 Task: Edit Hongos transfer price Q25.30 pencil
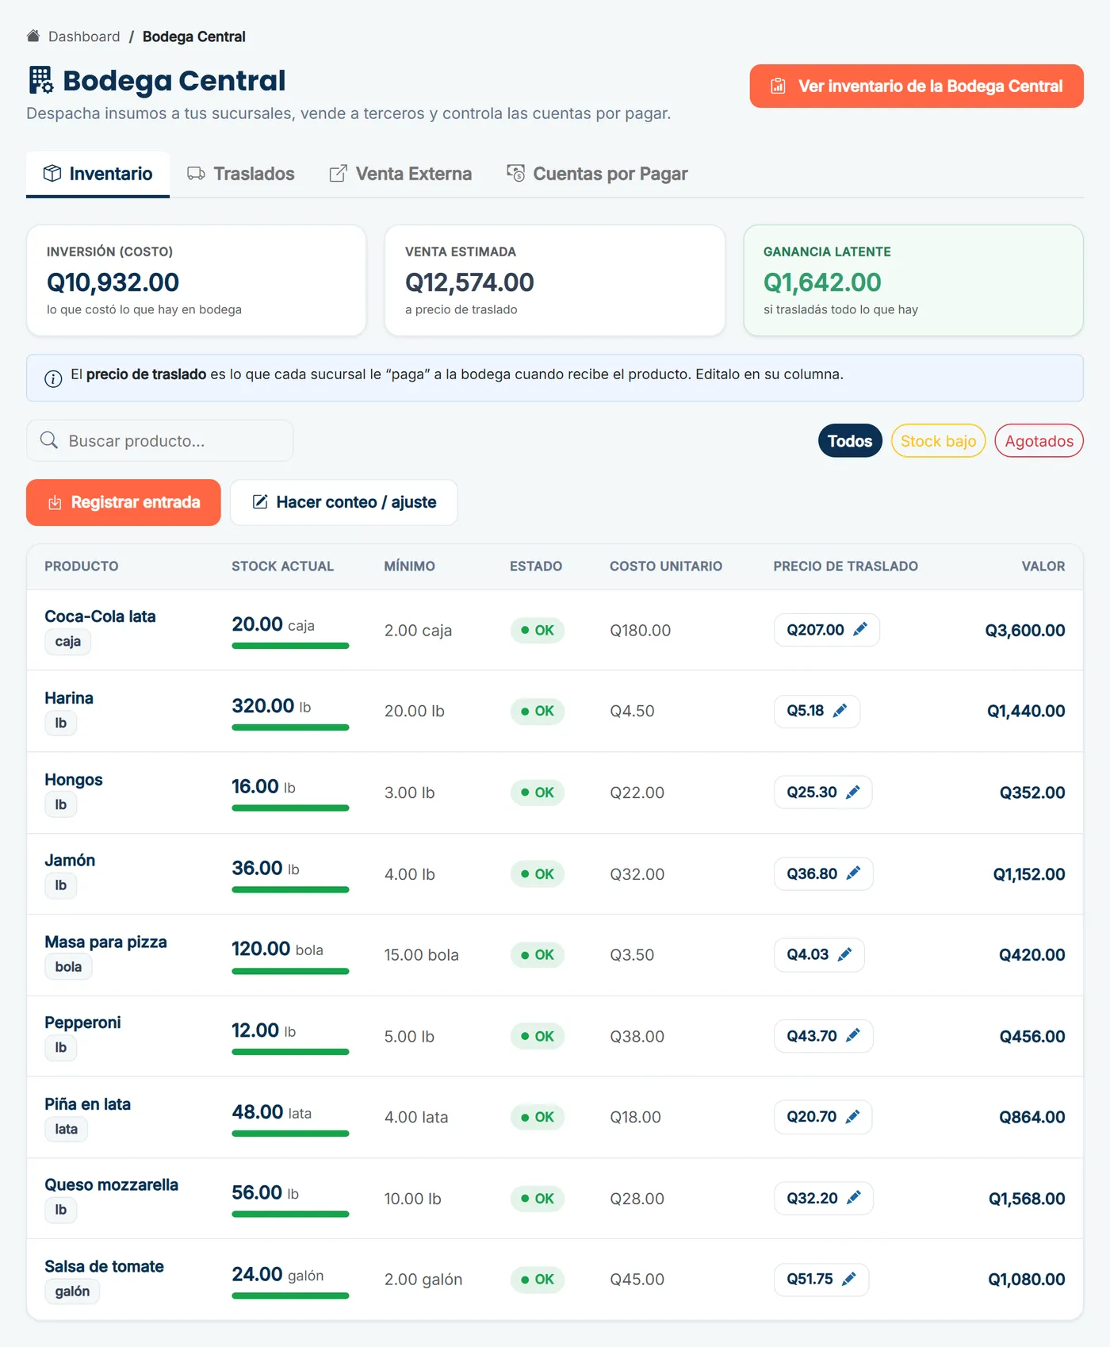pyautogui.click(x=852, y=792)
